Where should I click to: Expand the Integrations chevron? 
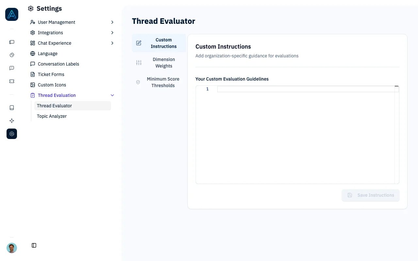(112, 33)
